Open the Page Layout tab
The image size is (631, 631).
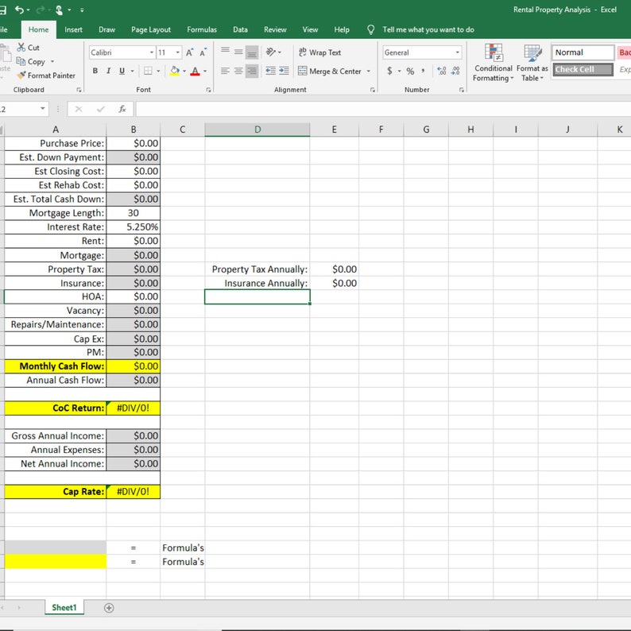point(151,29)
